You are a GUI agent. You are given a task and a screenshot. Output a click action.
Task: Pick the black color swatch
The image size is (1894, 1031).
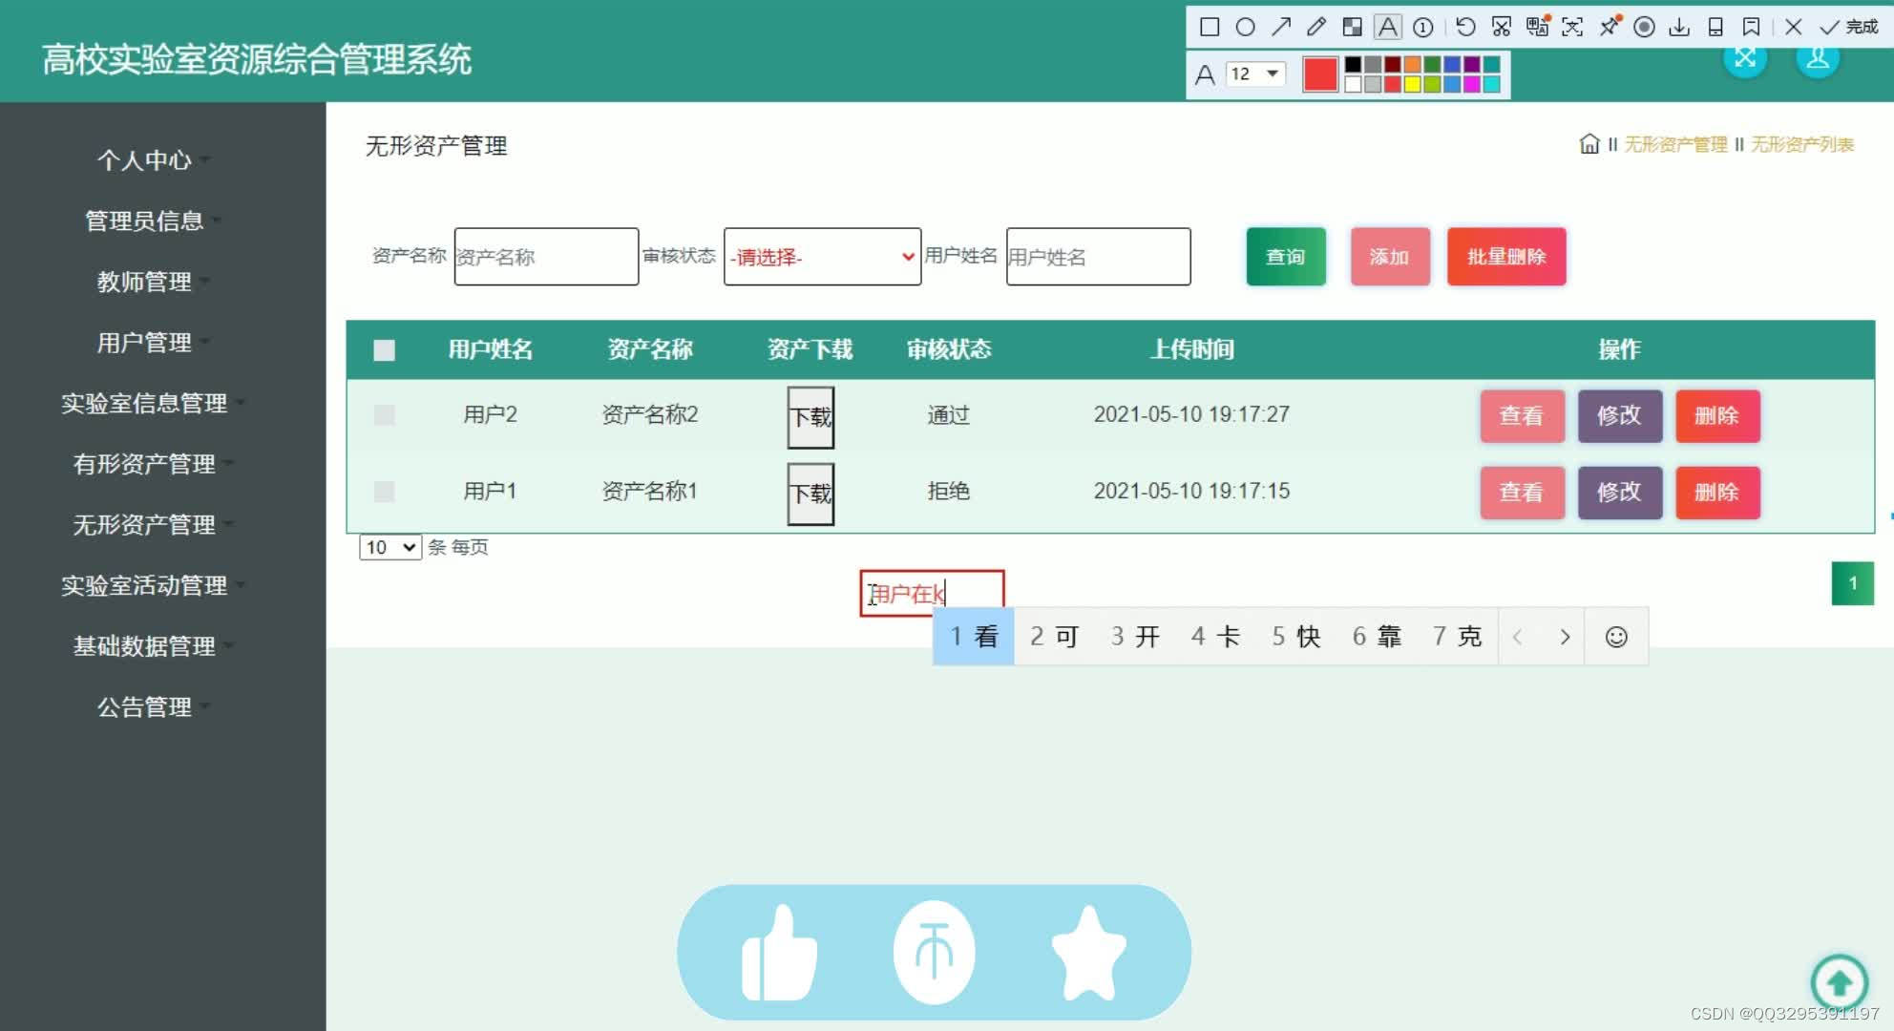[x=1353, y=65]
